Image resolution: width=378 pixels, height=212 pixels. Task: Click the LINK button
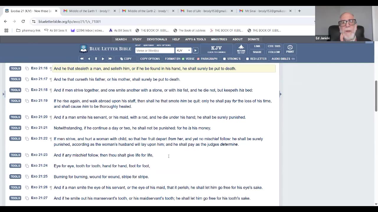click(257, 46)
